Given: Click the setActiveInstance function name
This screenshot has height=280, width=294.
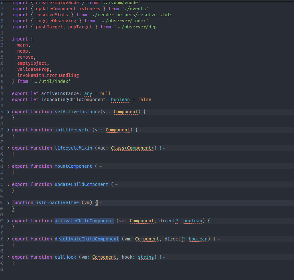Looking at the screenshot, I should (78, 112).
